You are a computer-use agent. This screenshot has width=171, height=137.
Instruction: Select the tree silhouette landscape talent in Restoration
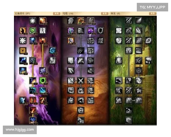coord(119,80)
